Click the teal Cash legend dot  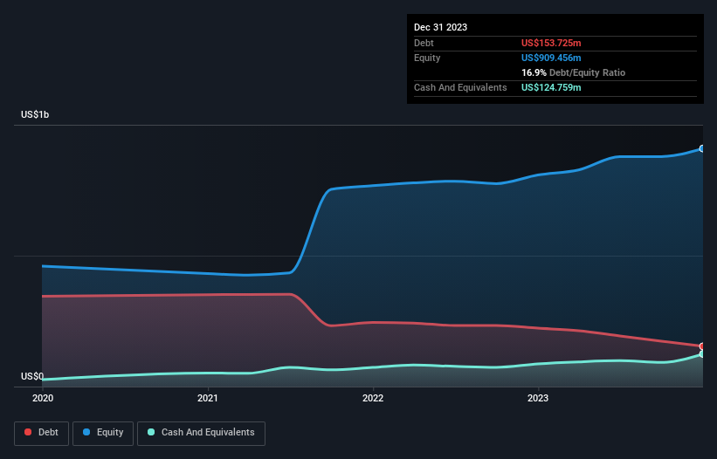pyautogui.click(x=151, y=432)
